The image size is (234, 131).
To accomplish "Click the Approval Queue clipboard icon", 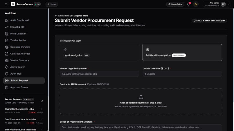I will [7, 87].
